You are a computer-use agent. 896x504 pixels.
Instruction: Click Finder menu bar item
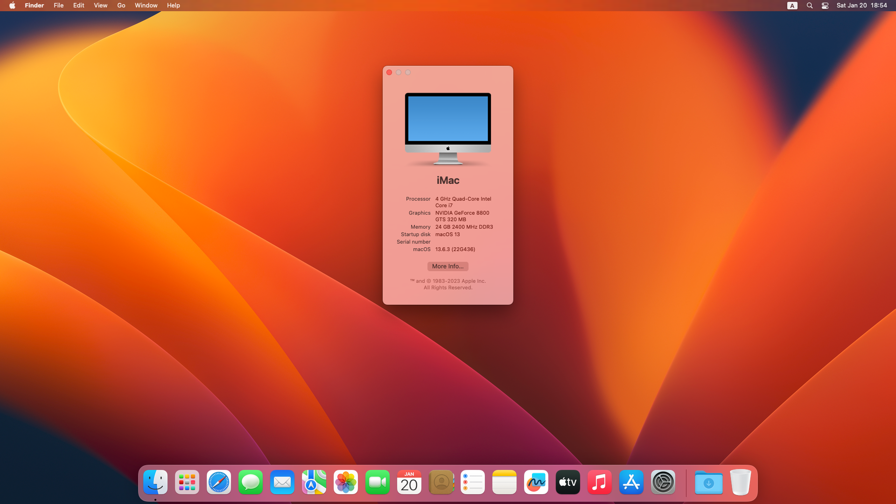[34, 5]
